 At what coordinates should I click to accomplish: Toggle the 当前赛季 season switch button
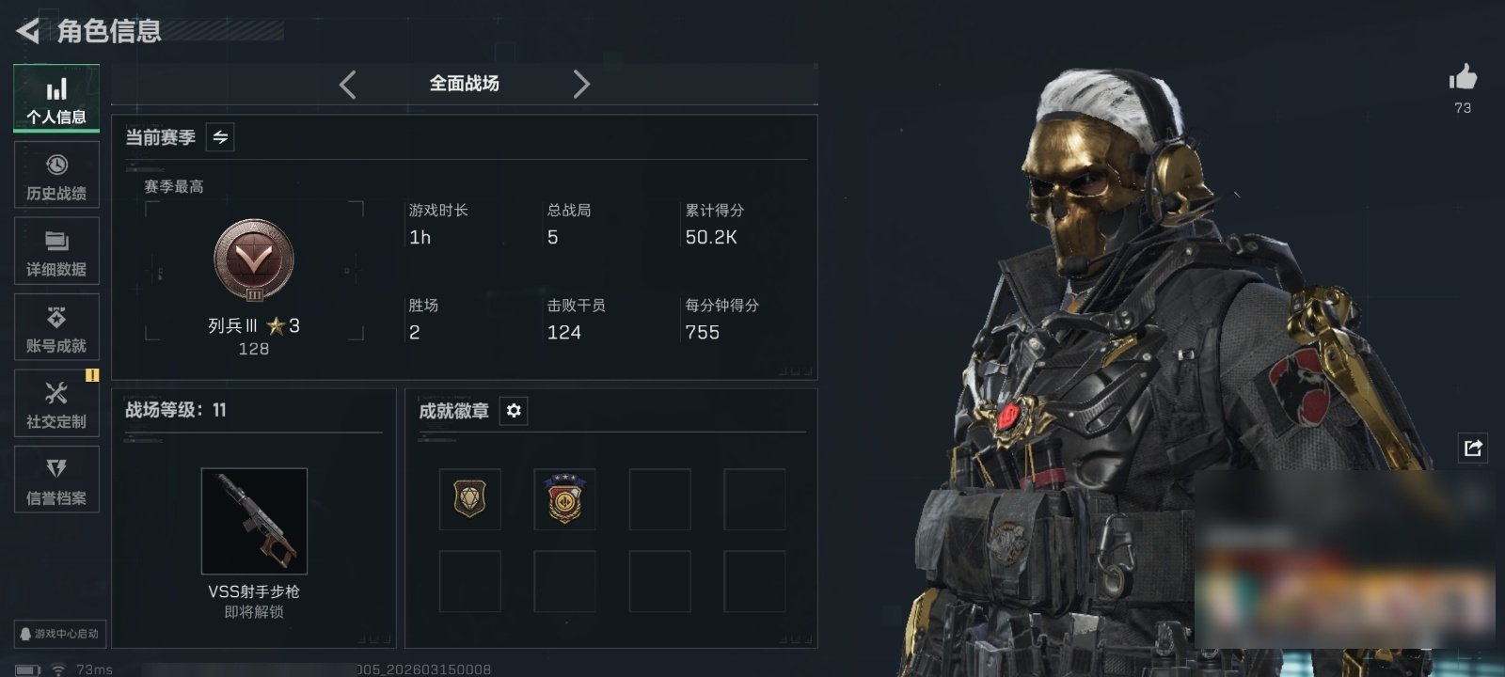pos(220,137)
